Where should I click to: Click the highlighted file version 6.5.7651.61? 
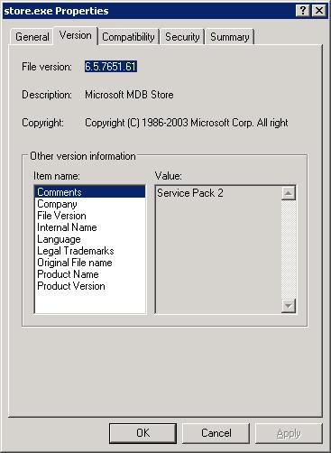tap(111, 67)
